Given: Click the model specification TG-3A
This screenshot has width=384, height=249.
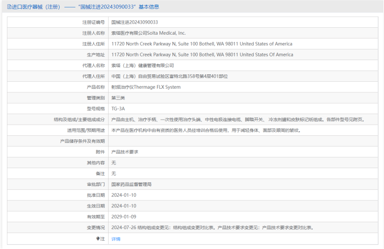Looking at the screenshot, I should click(118, 109).
